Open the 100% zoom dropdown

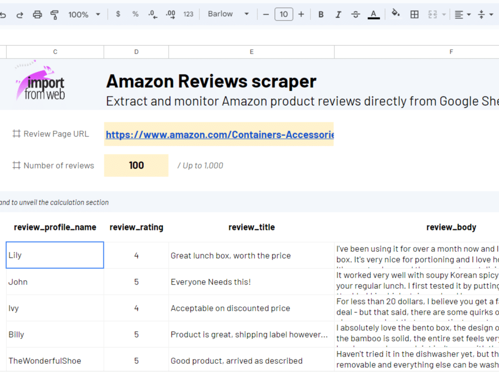point(84,15)
